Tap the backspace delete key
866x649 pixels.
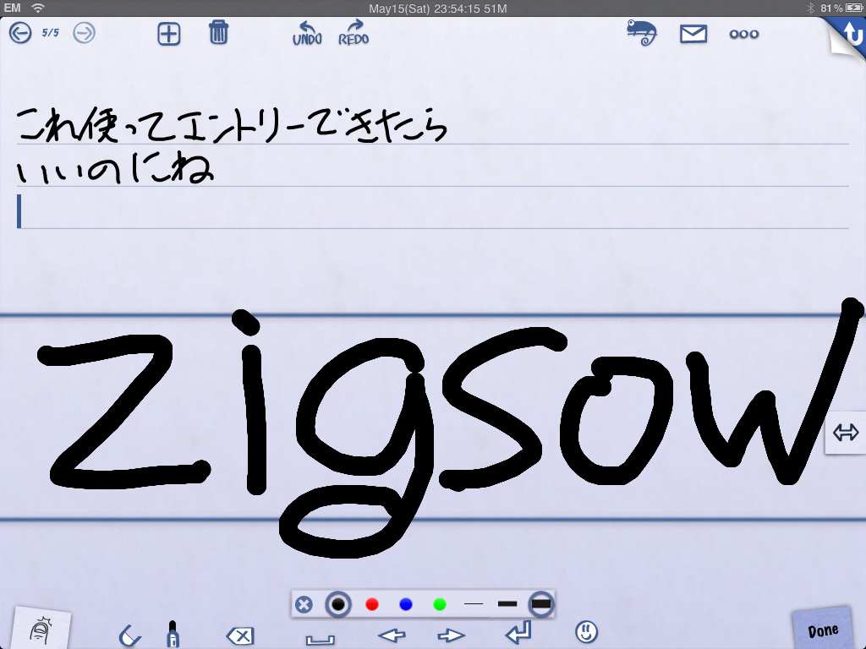(x=240, y=635)
